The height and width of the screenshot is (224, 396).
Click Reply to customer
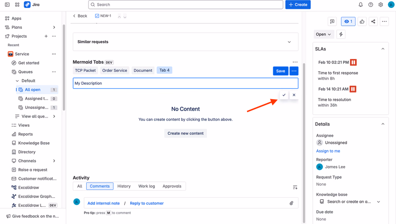pyautogui.click(x=147, y=203)
